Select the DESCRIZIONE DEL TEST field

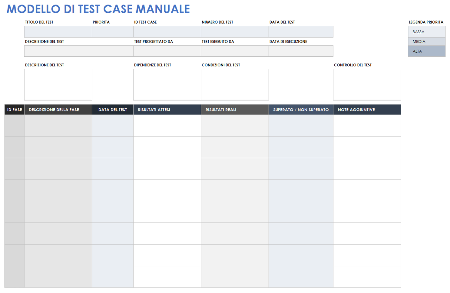78,51
